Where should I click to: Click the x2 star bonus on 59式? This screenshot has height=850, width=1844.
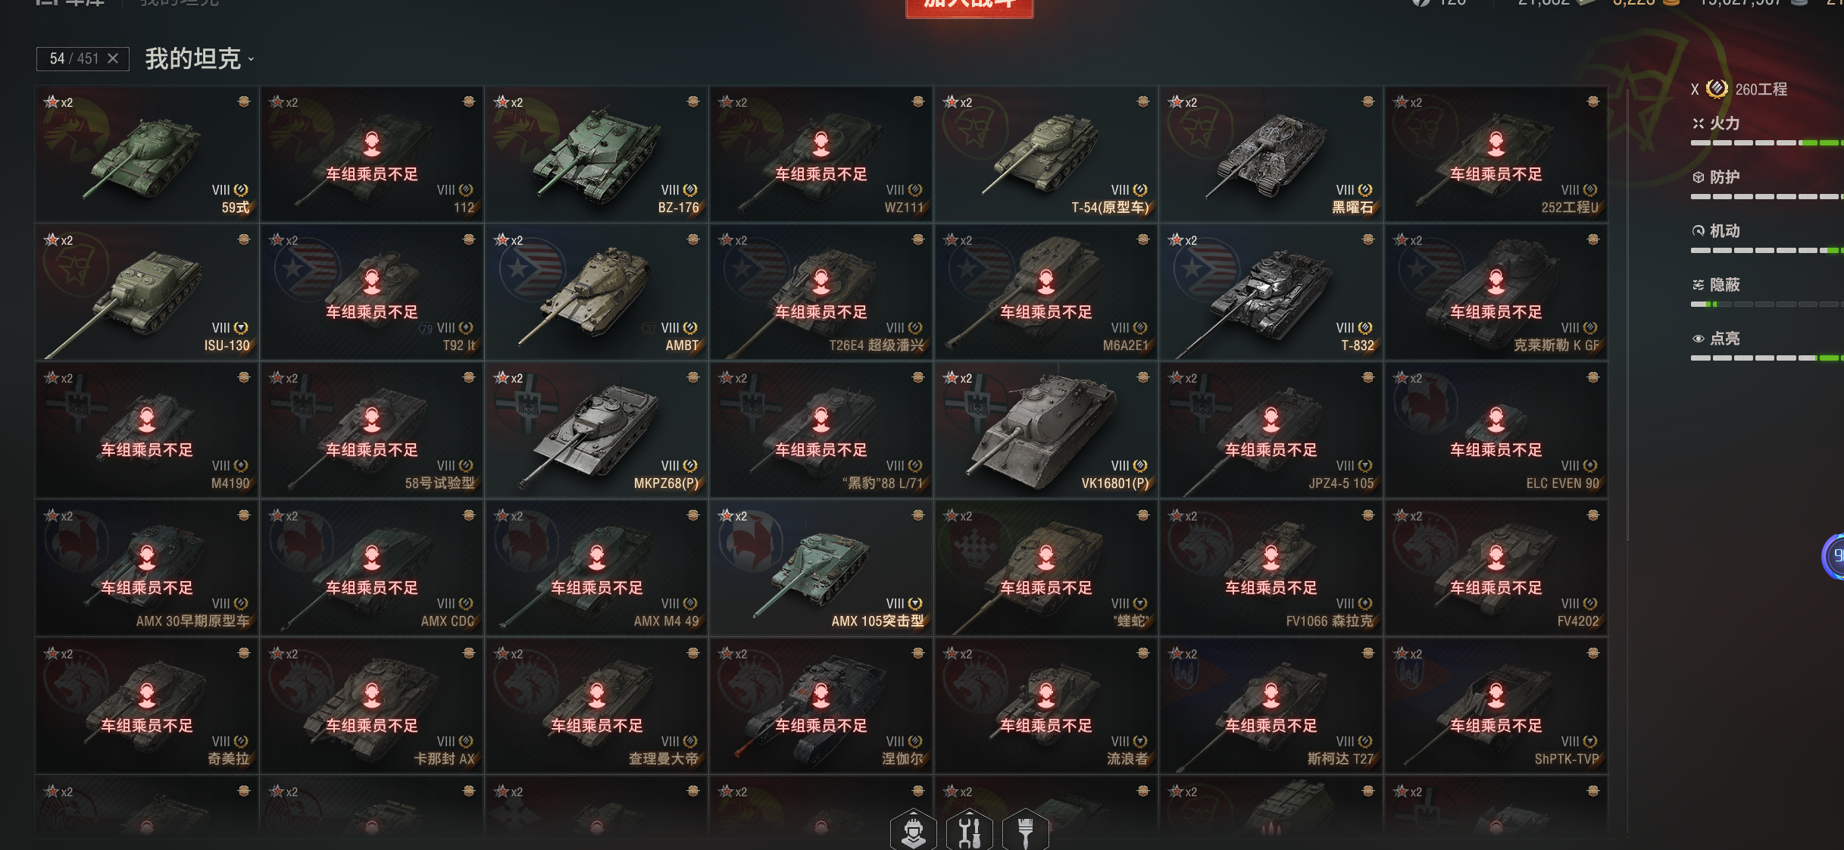(x=59, y=102)
